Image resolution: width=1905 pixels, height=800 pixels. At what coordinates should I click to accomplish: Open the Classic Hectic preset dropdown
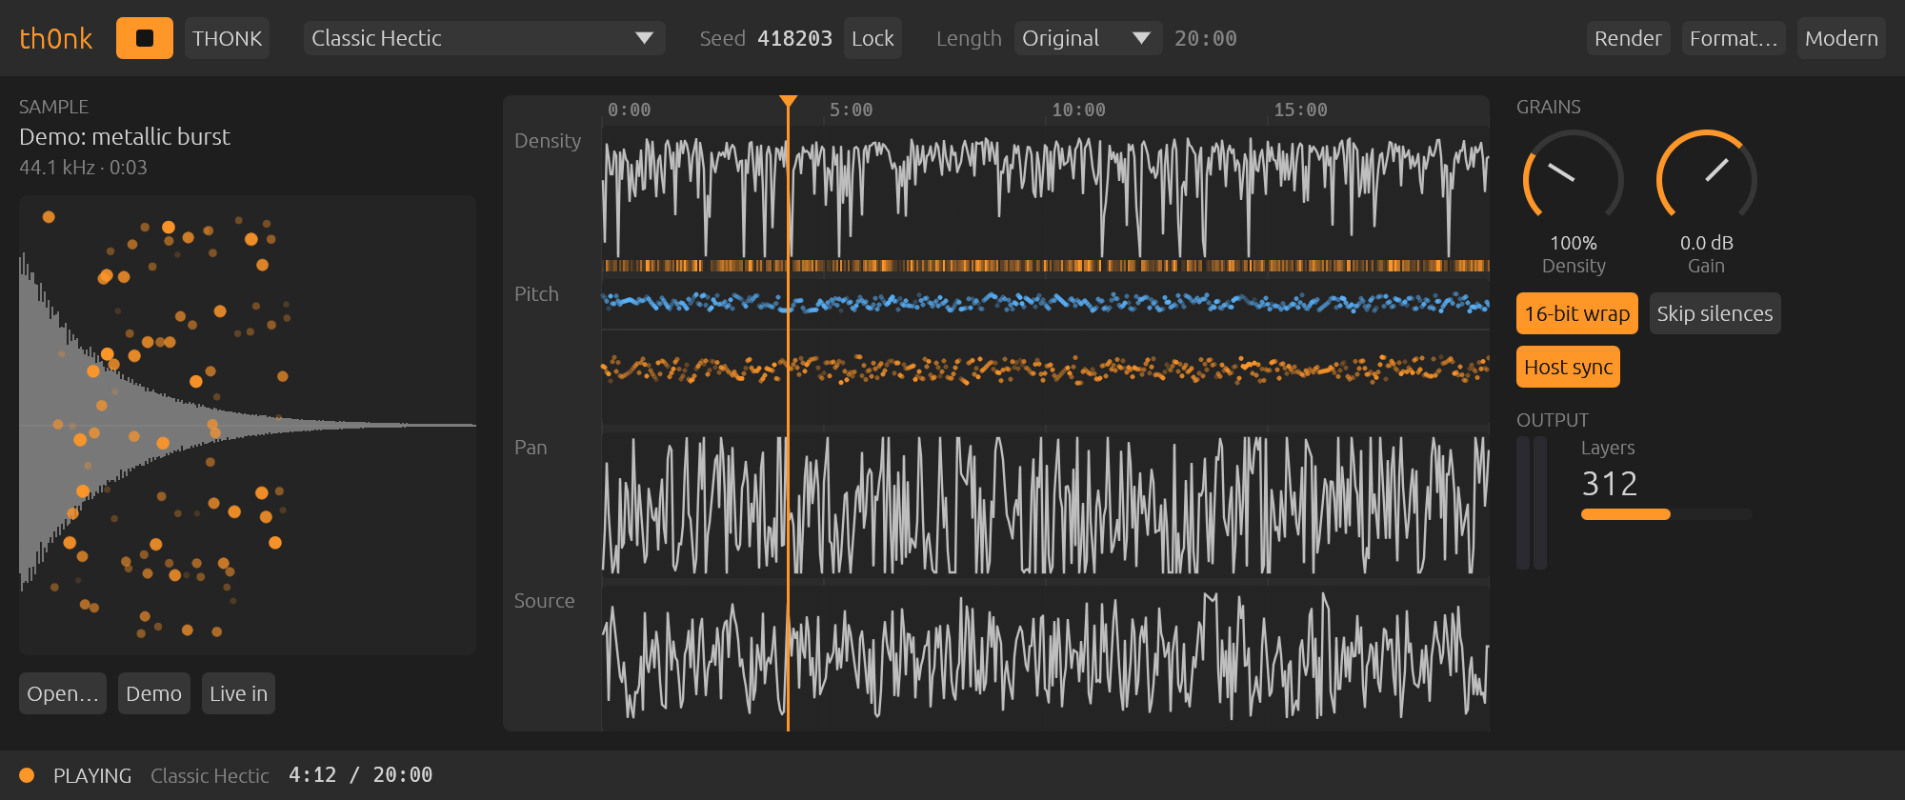(484, 38)
